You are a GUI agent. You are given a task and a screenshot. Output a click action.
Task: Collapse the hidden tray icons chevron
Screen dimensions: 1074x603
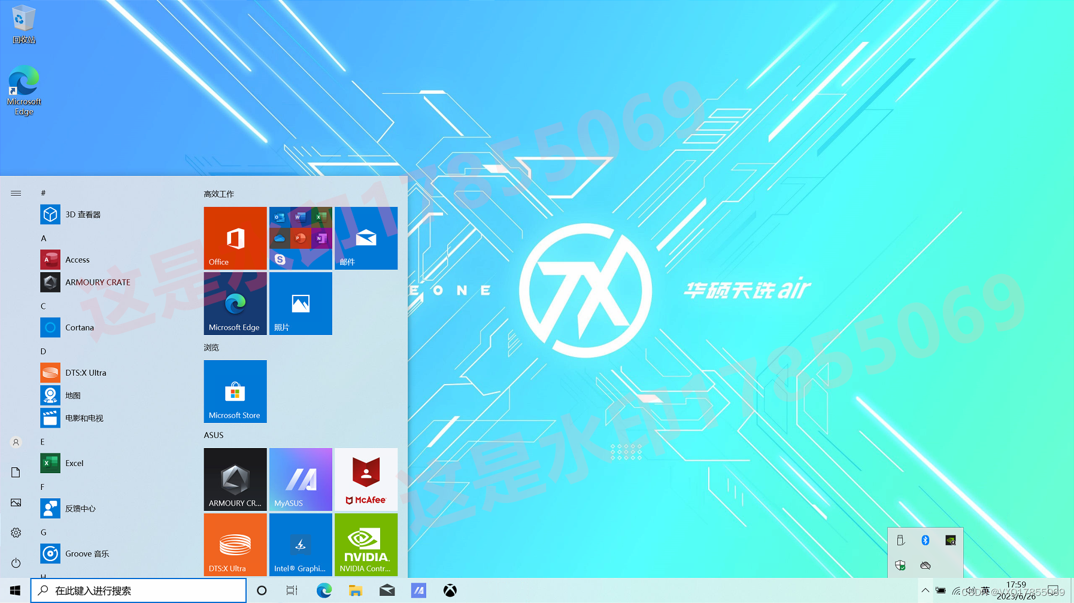click(925, 590)
